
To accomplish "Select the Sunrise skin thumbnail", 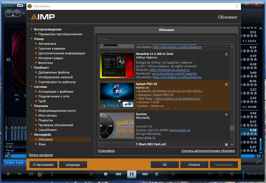I will point(117,126).
